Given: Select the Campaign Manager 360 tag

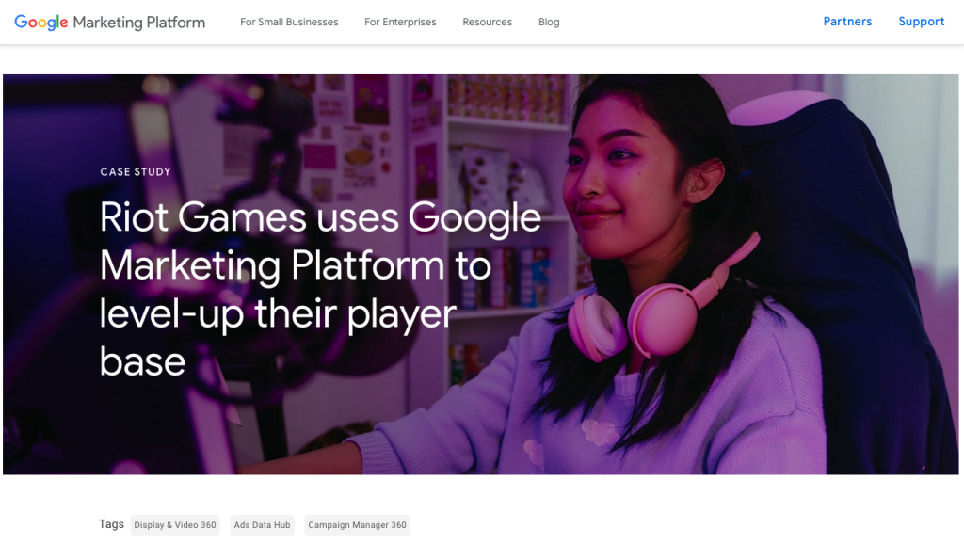Looking at the screenshot, I should (x=357, y=525).
